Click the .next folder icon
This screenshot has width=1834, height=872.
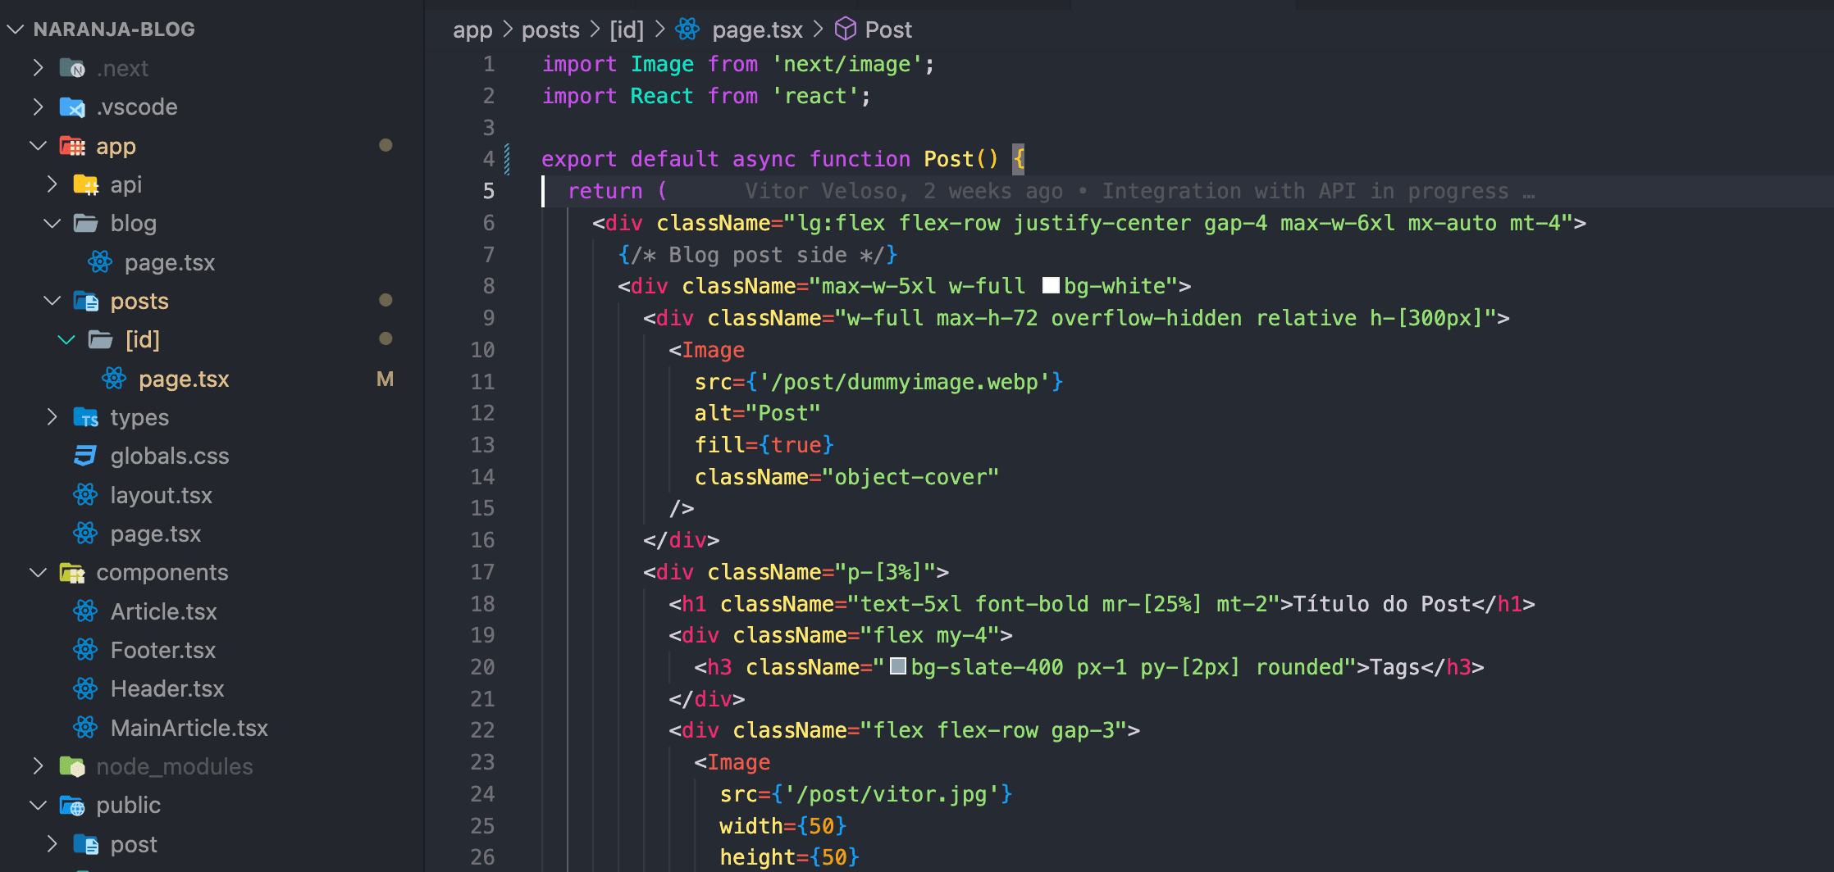pyautogui.click(x=72, y=68)
